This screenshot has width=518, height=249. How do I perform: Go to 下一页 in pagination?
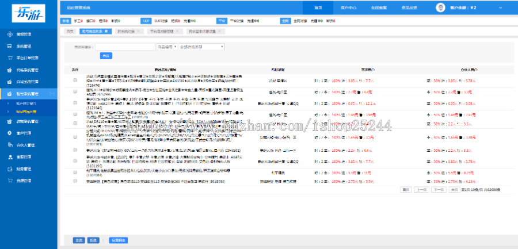click(x=439, y=190)
